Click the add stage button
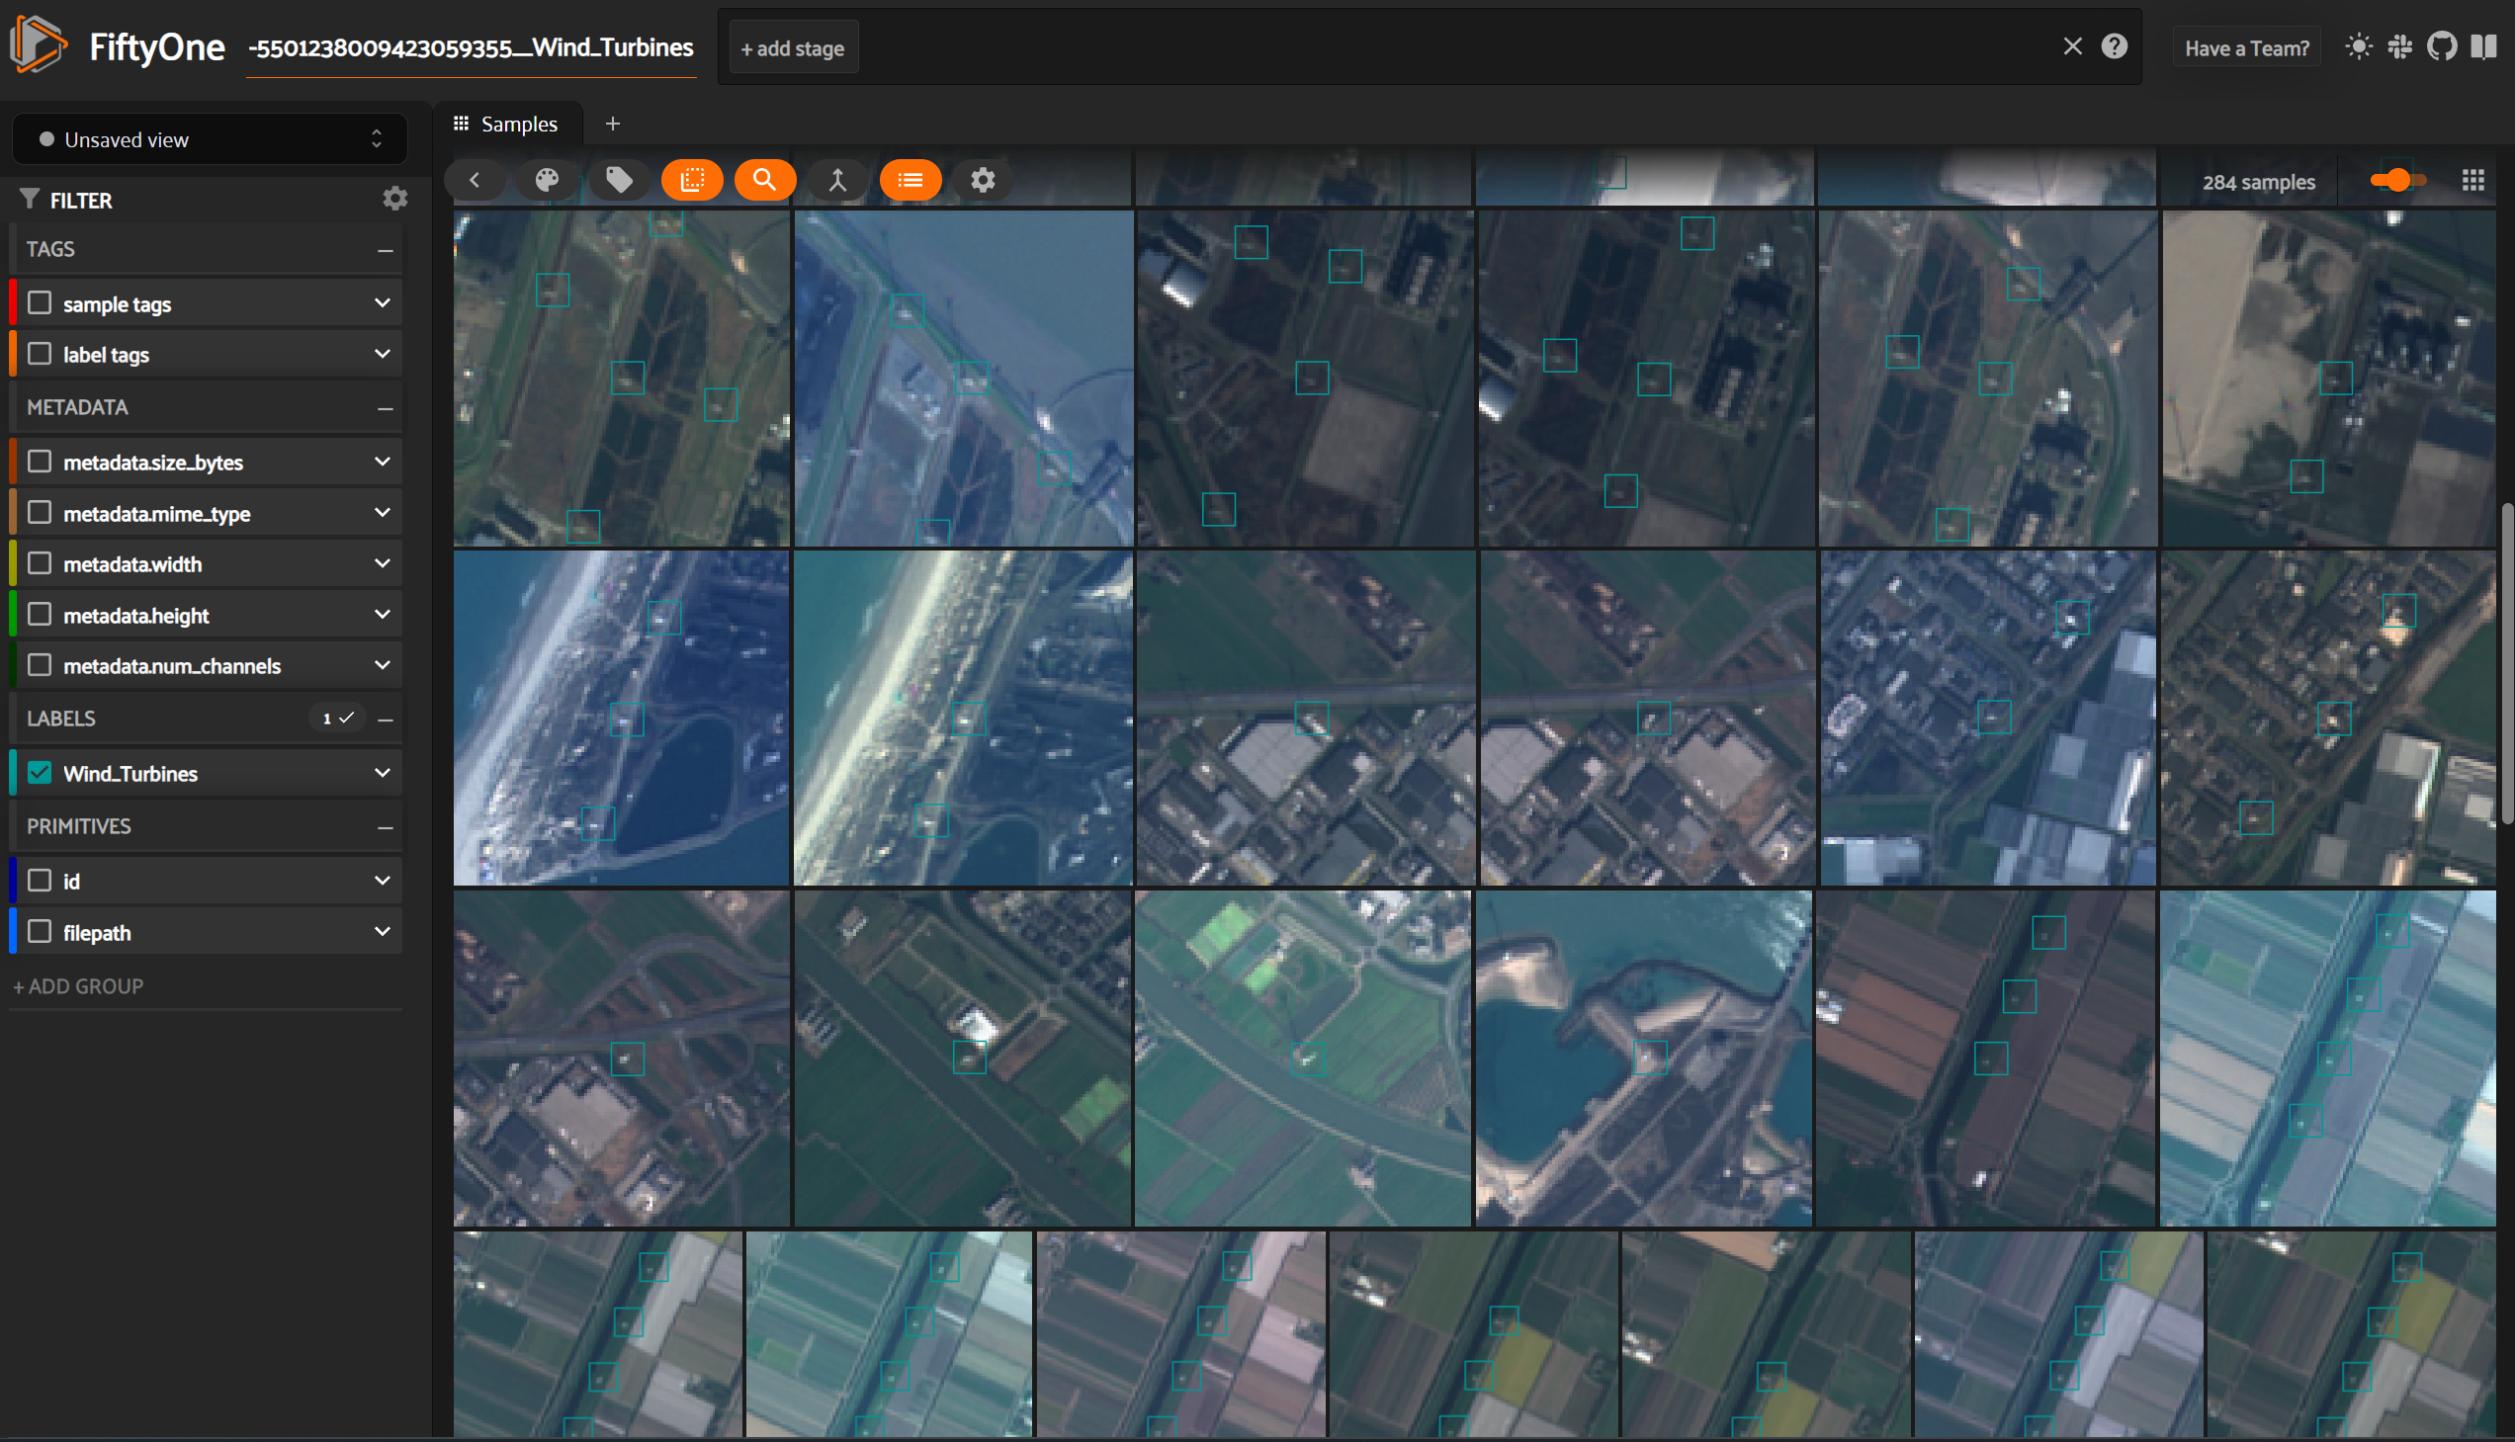 [794, 47]
